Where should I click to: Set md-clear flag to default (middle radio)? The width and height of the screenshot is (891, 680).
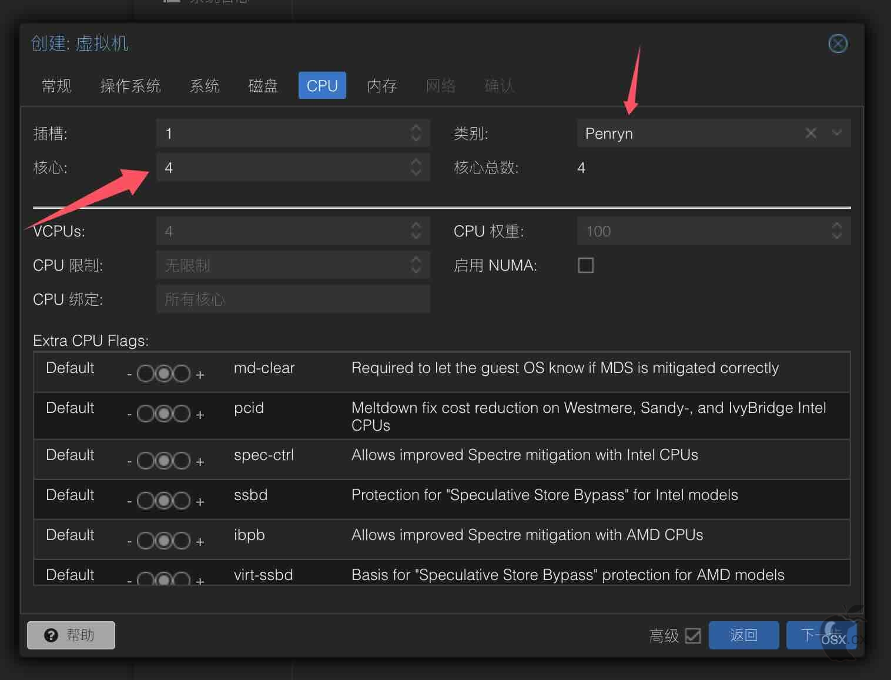pos(164,374)
